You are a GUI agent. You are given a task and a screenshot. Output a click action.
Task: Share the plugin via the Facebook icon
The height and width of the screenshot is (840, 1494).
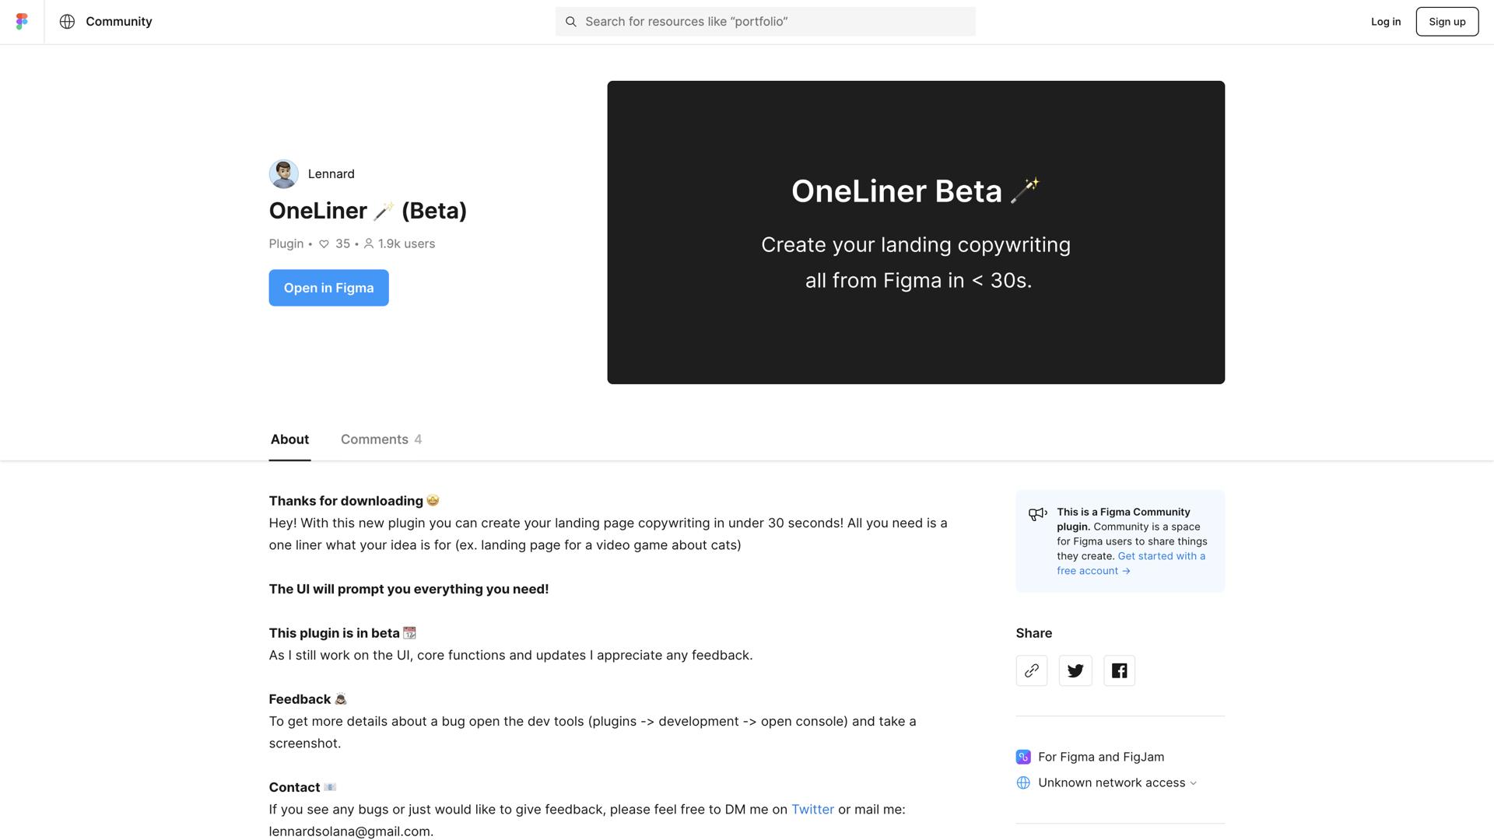pos(1119,670)
